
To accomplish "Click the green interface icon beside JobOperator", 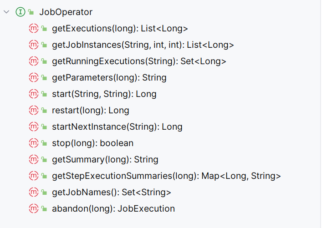I will pos(20,12).
